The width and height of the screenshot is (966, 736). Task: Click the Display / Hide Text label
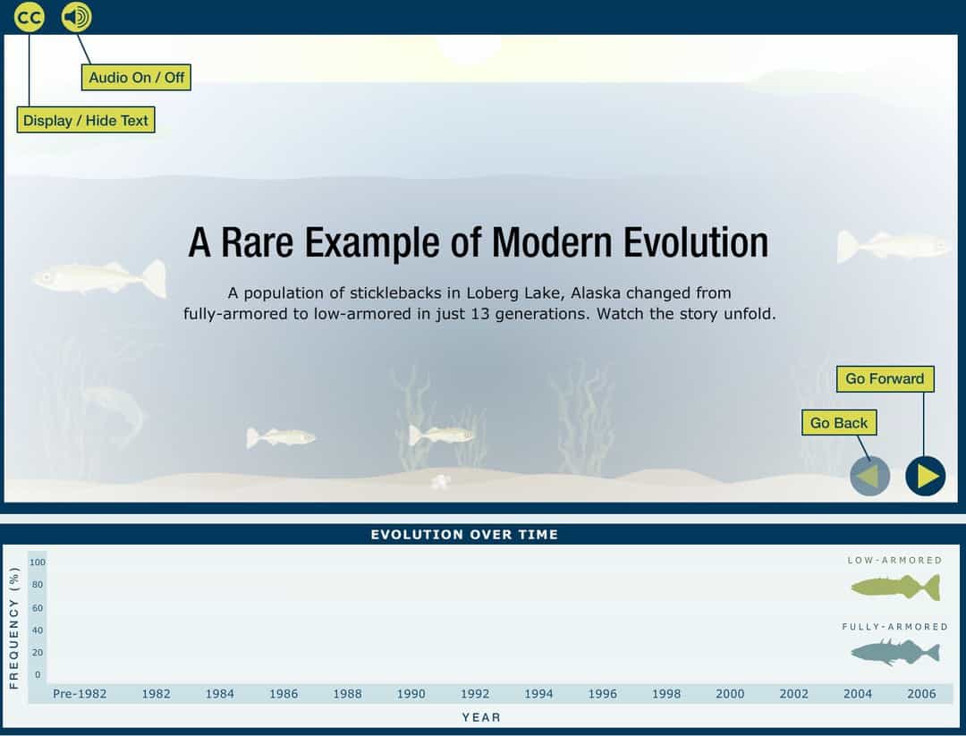click(86, 120)
